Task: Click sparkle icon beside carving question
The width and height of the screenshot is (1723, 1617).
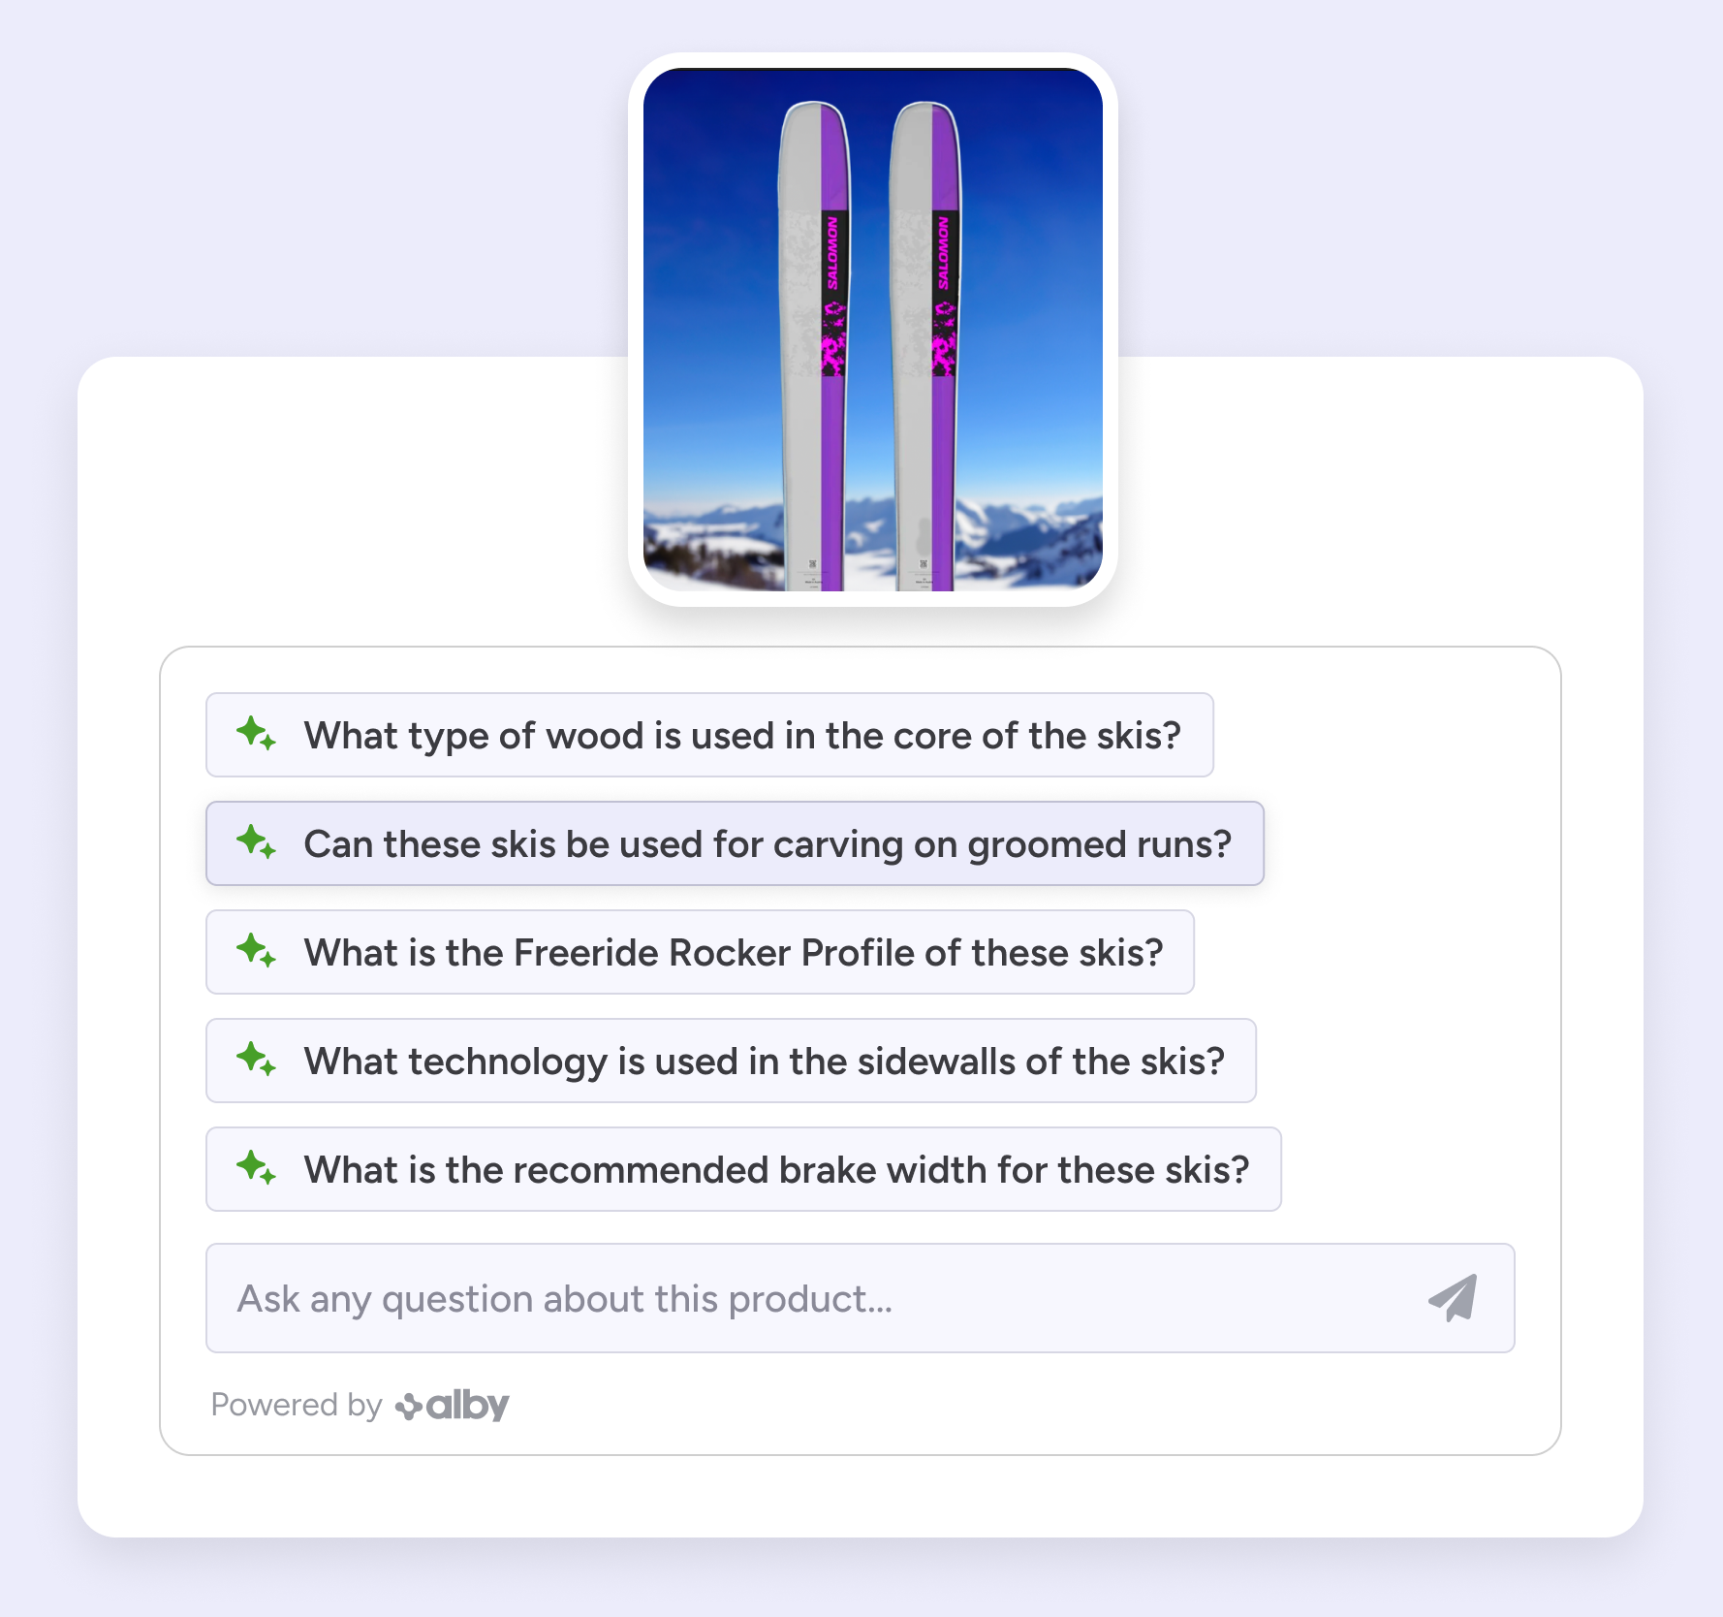Action: click(256, 842)
